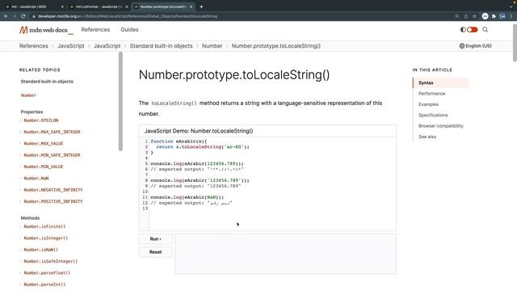Image resolution: width=517 pixels, height=291 pixels.
Task: Click the Number breadcrumb
Action: pos(212,46)
